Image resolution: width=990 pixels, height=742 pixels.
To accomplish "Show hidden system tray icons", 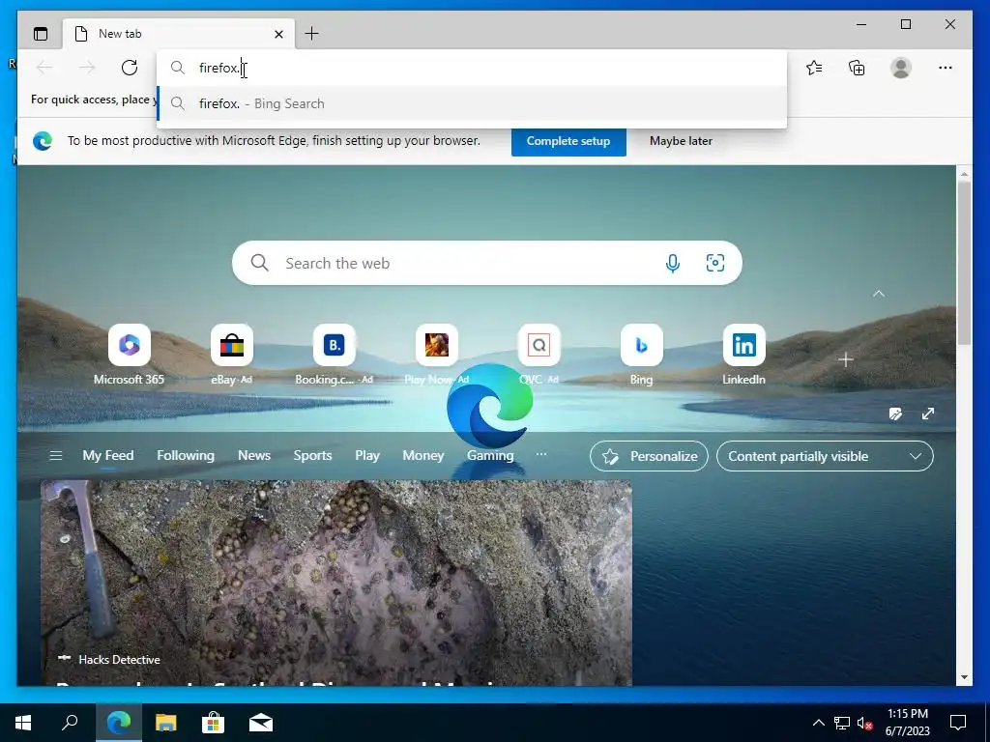I will (818, 723).
